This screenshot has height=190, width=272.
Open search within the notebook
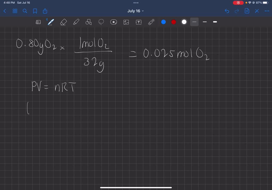click(25, 11)
